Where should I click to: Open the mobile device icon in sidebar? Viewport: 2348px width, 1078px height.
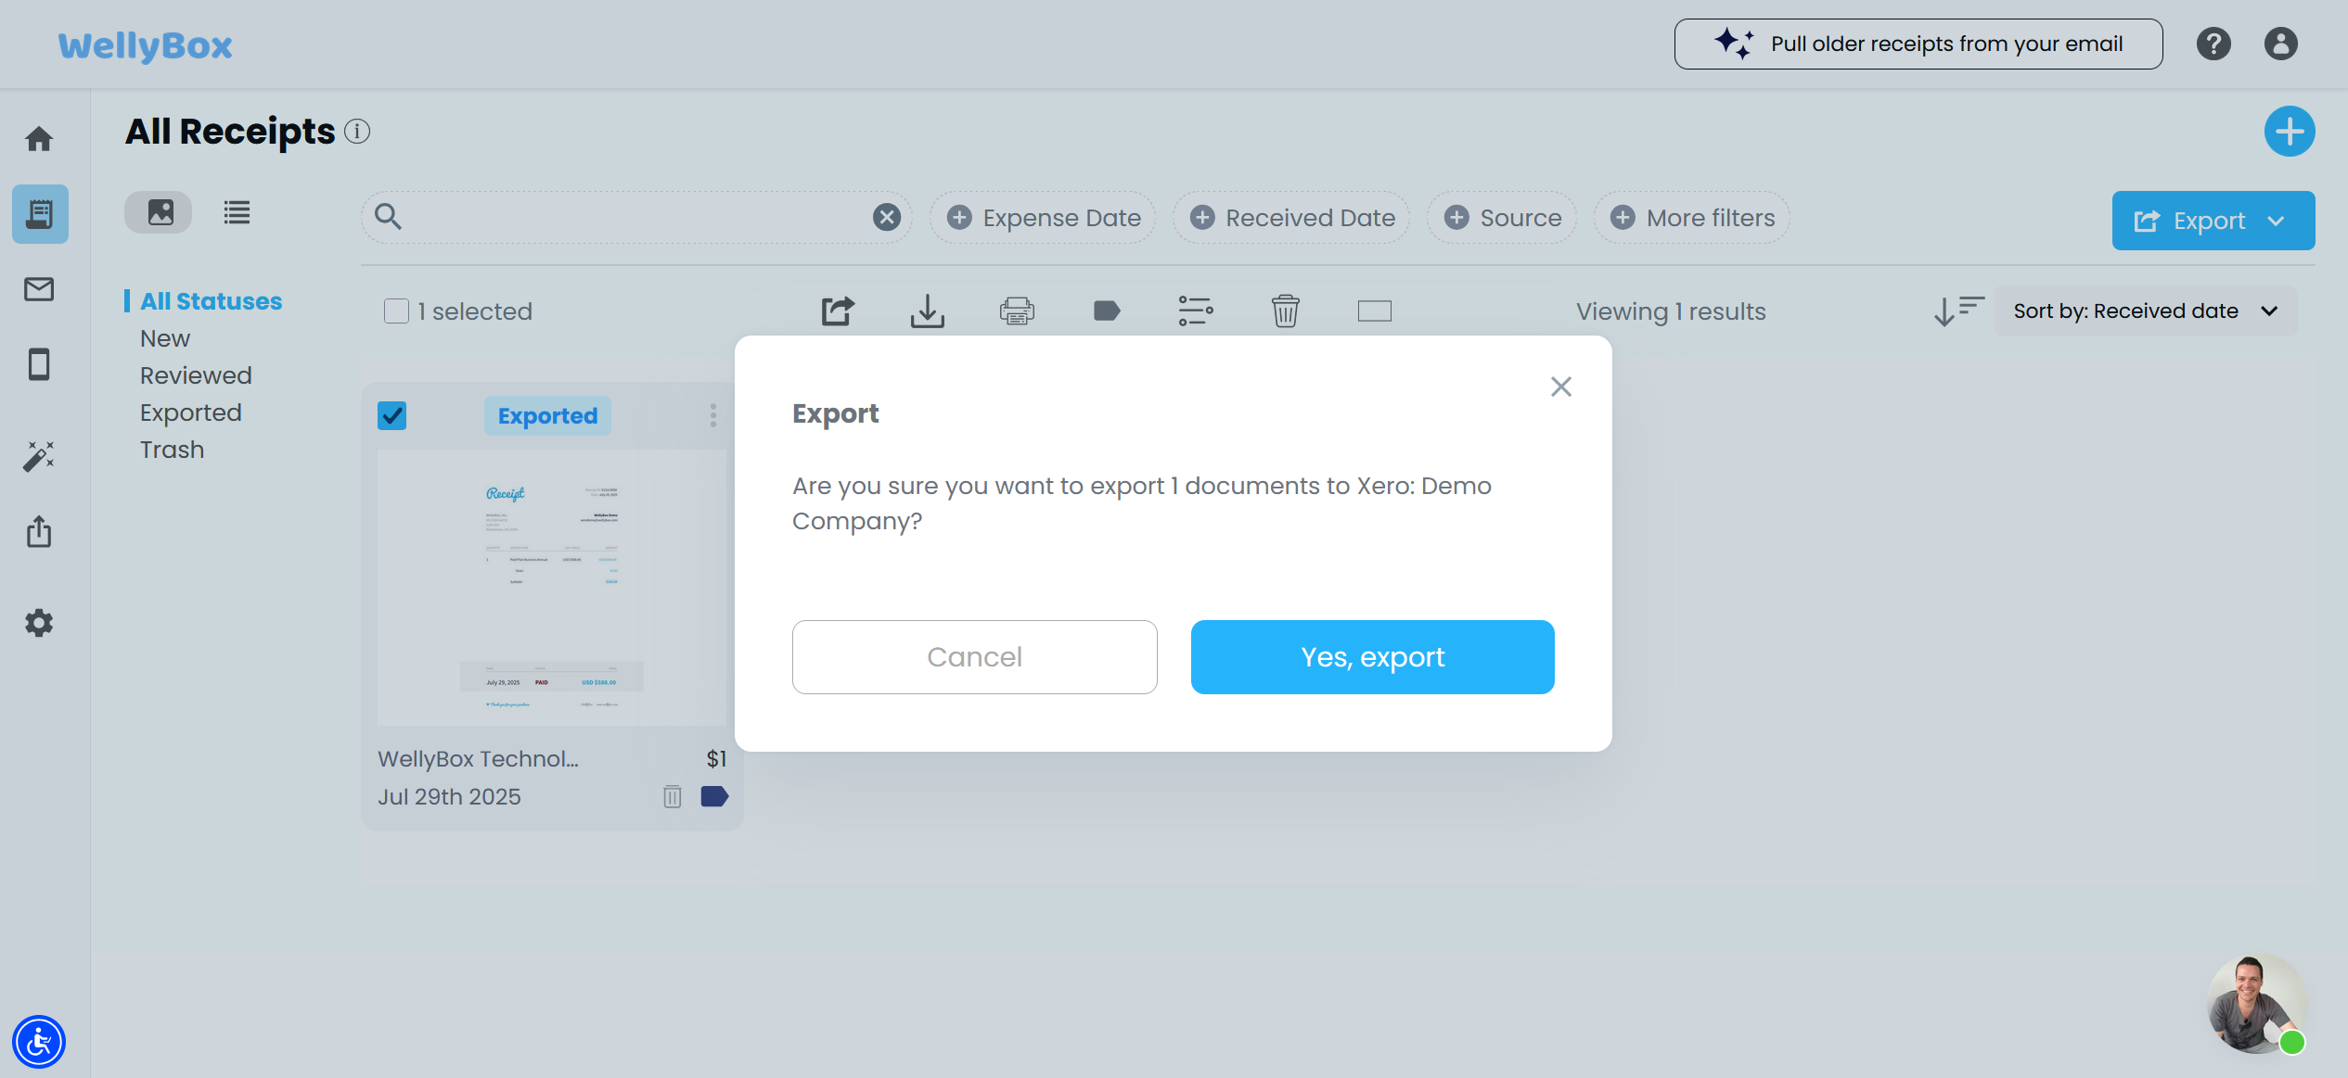click(x=39, y=364)
